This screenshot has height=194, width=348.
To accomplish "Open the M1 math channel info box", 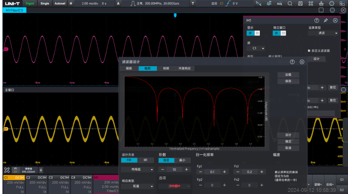I will tap(106, 184).
